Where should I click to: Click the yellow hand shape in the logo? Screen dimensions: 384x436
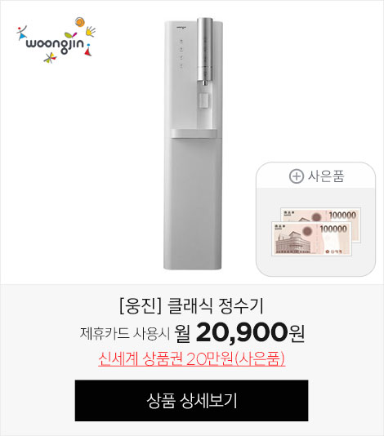pyautogui.click(x=90, y=31)
